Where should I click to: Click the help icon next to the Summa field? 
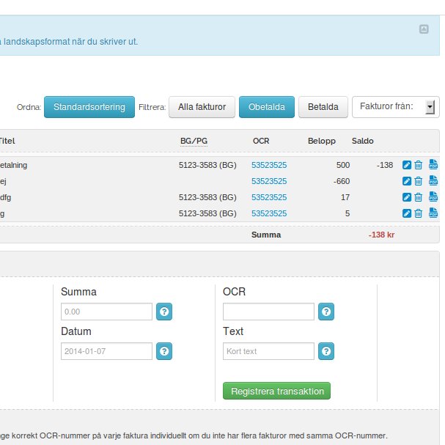point(164,312)
